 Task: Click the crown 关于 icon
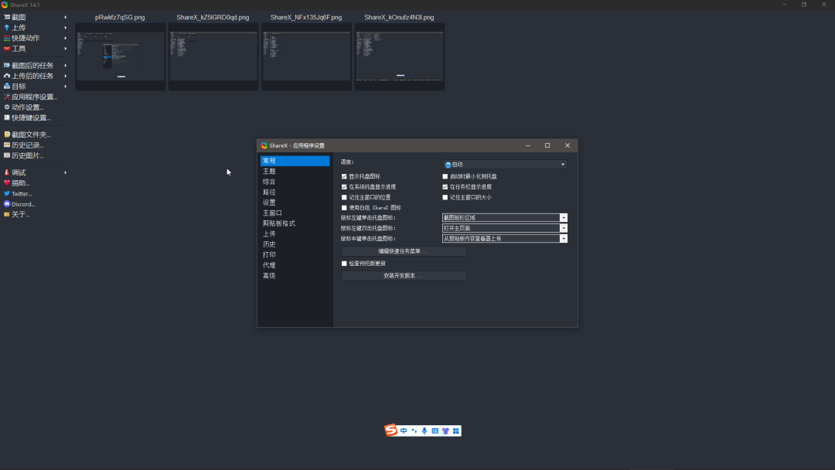[7, 214]
